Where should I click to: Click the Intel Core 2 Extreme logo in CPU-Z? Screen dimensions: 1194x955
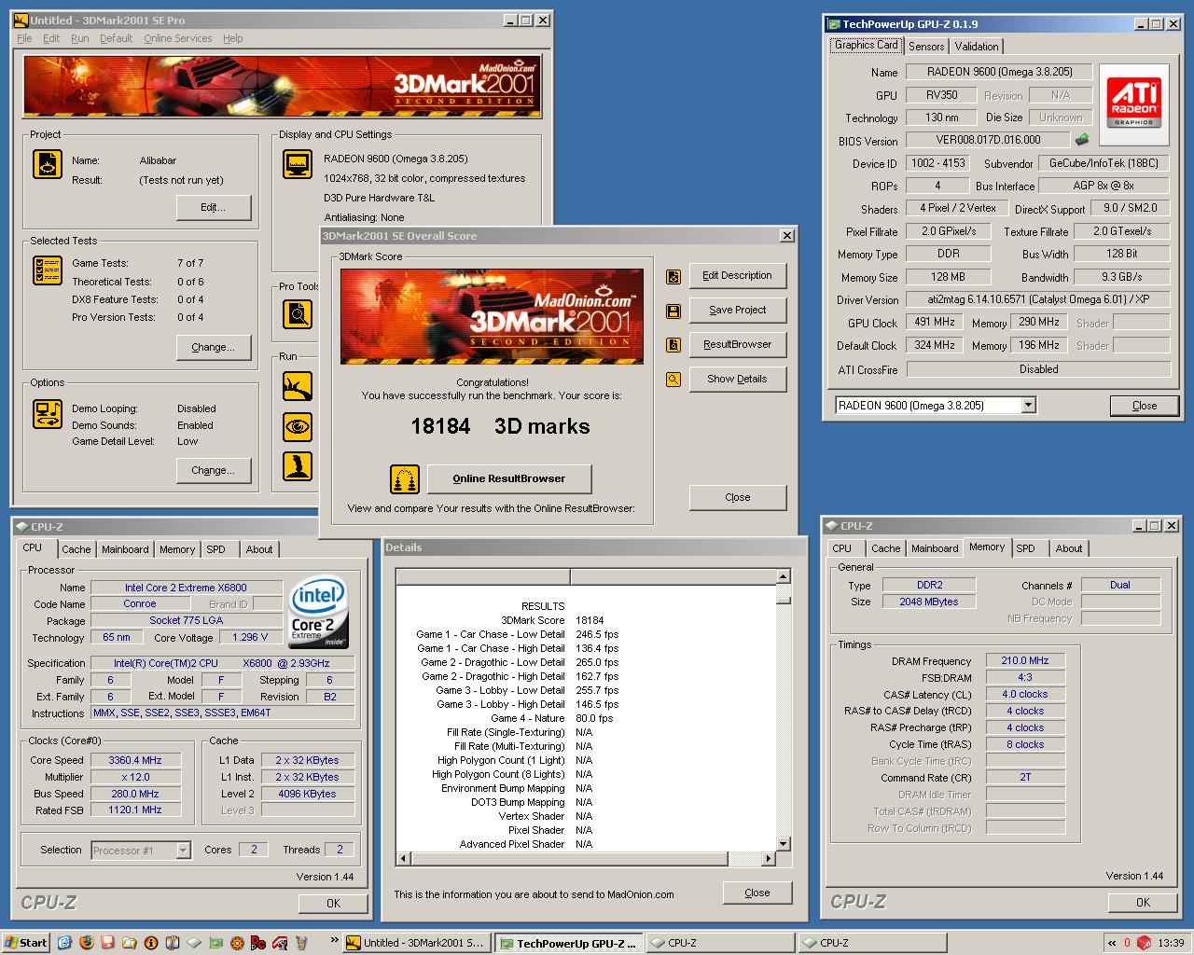[x=318, y=611]
